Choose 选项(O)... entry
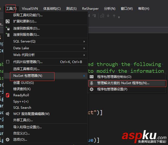Viewport: 168px width, 145px height. (x=20, y=140)
